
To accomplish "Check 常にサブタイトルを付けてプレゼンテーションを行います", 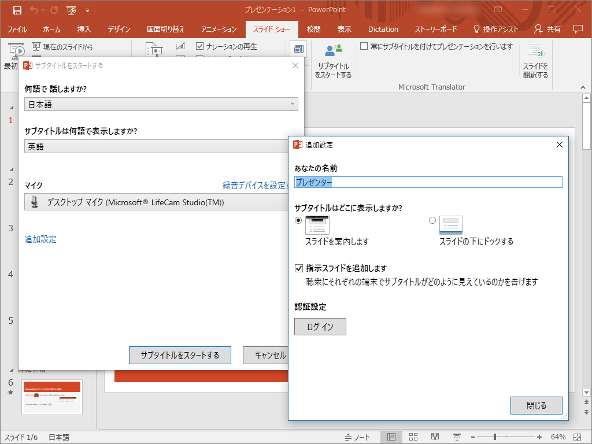I will point(364,46).
